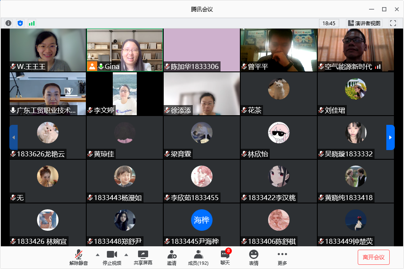Image resolution: width=404 pixels, height=269 pixels.
Task: Open Members (成员) list with 192 people
Action: click(x=198, y=257)
